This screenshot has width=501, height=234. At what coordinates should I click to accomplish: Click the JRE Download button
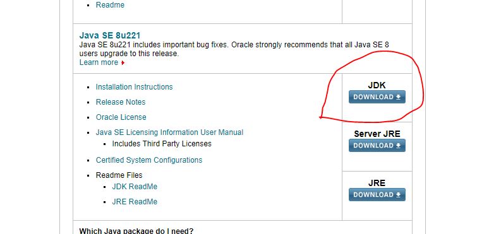pyautogui.click(x=377, y=194)
